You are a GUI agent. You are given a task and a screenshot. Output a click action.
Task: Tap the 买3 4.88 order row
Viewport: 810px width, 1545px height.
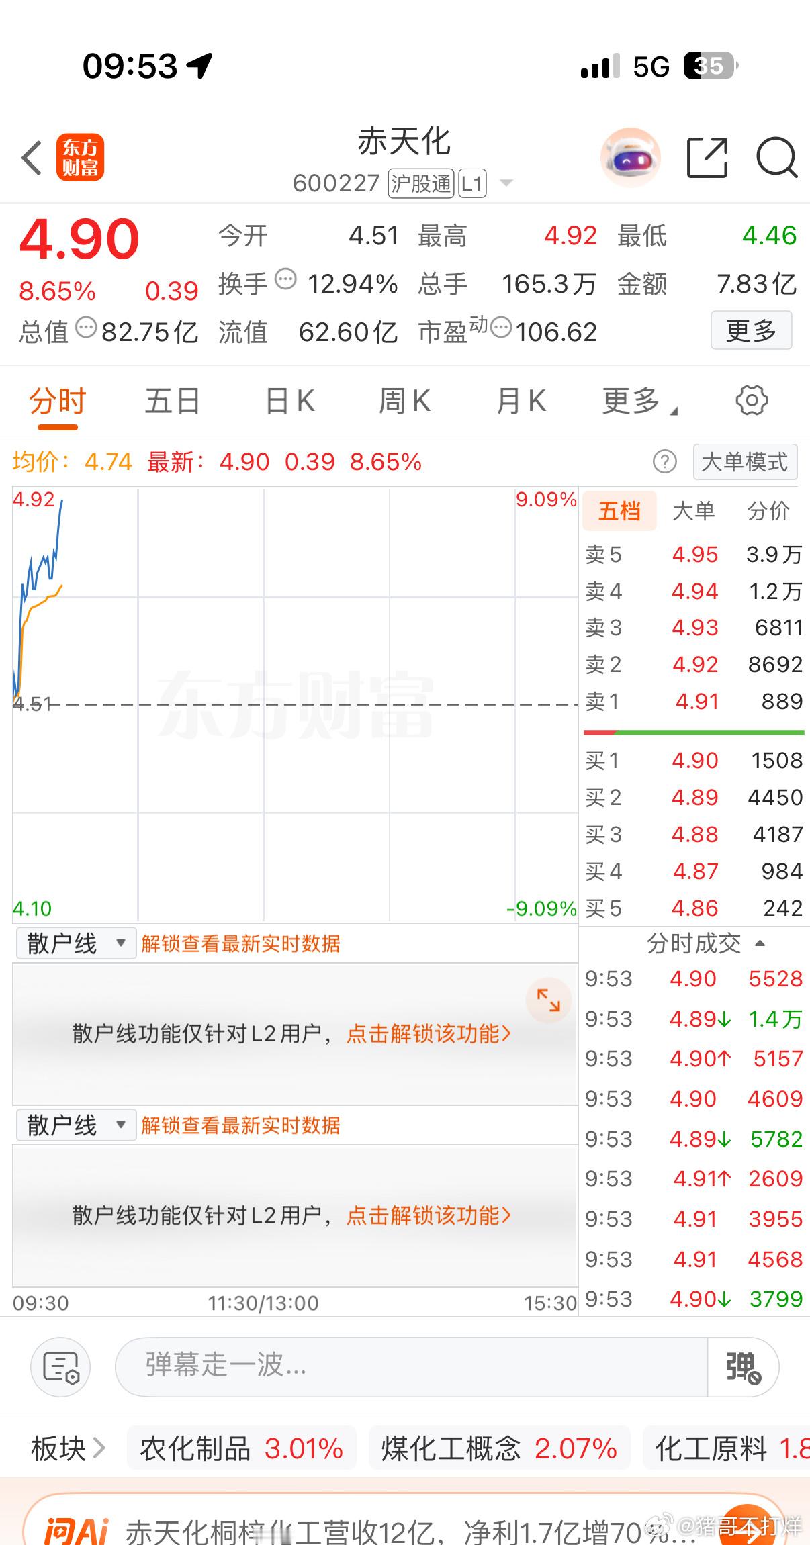click(694, 834)
